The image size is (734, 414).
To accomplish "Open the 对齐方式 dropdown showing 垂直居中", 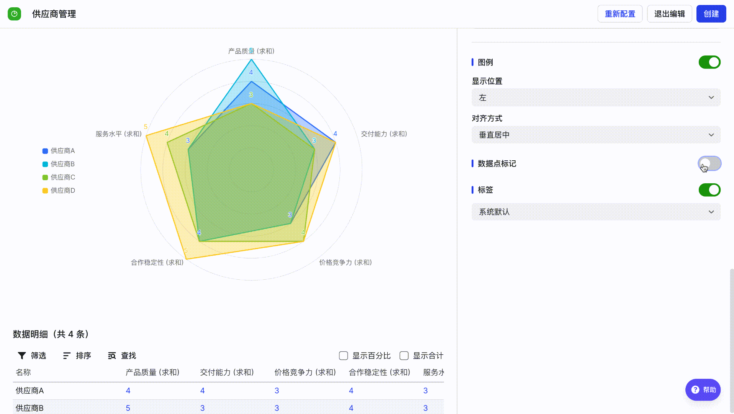I will pos(596,135).
